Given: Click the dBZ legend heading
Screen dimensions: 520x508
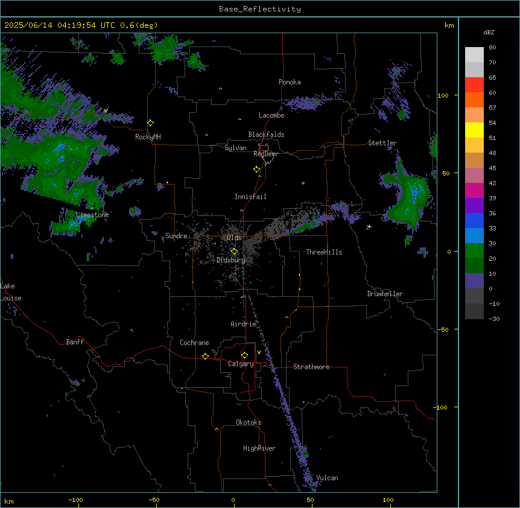Looking at the screenshot, I should [489, 32].
